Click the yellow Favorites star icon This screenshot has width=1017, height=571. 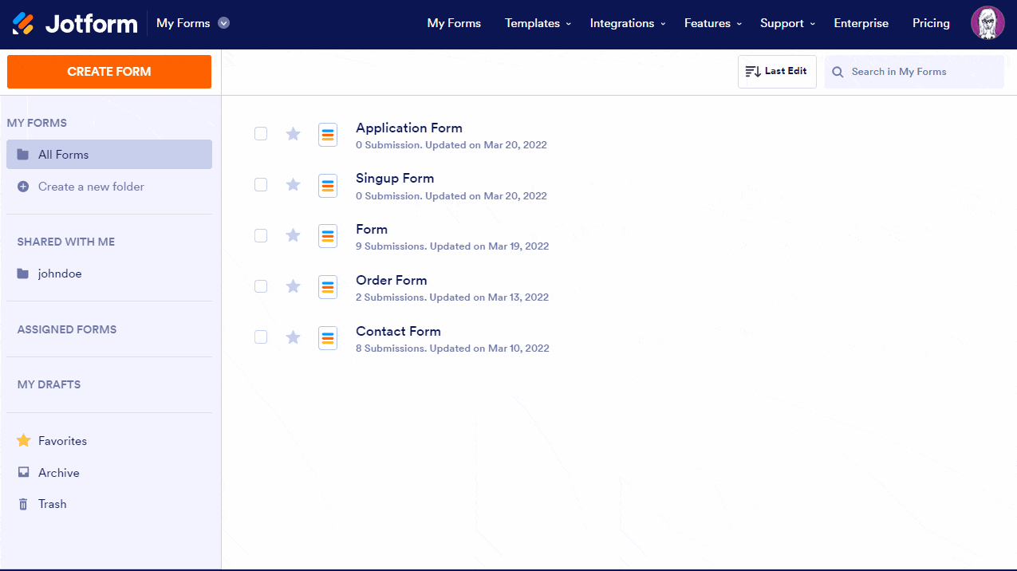click(x=23, y=440)
